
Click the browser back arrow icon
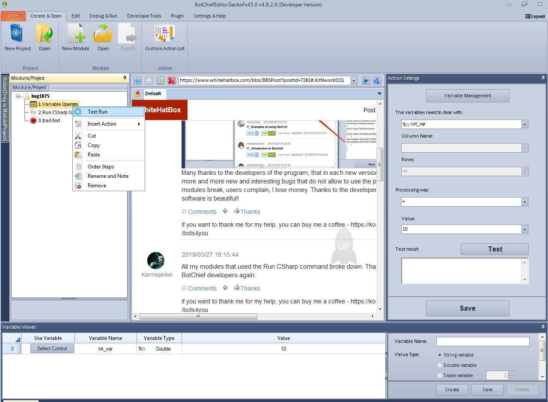point(137,81)
